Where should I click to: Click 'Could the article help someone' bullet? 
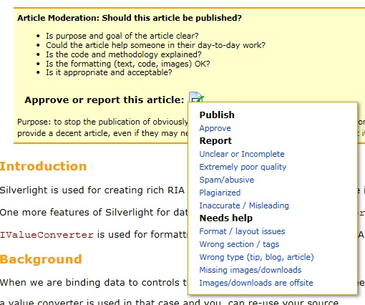coord(155,45)
